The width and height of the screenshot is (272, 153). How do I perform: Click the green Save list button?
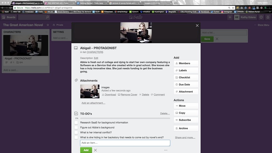[x=207, y=39]
